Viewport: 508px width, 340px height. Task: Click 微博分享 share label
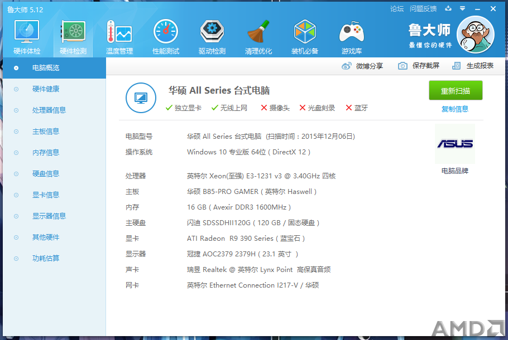click(x=370, y=66)
